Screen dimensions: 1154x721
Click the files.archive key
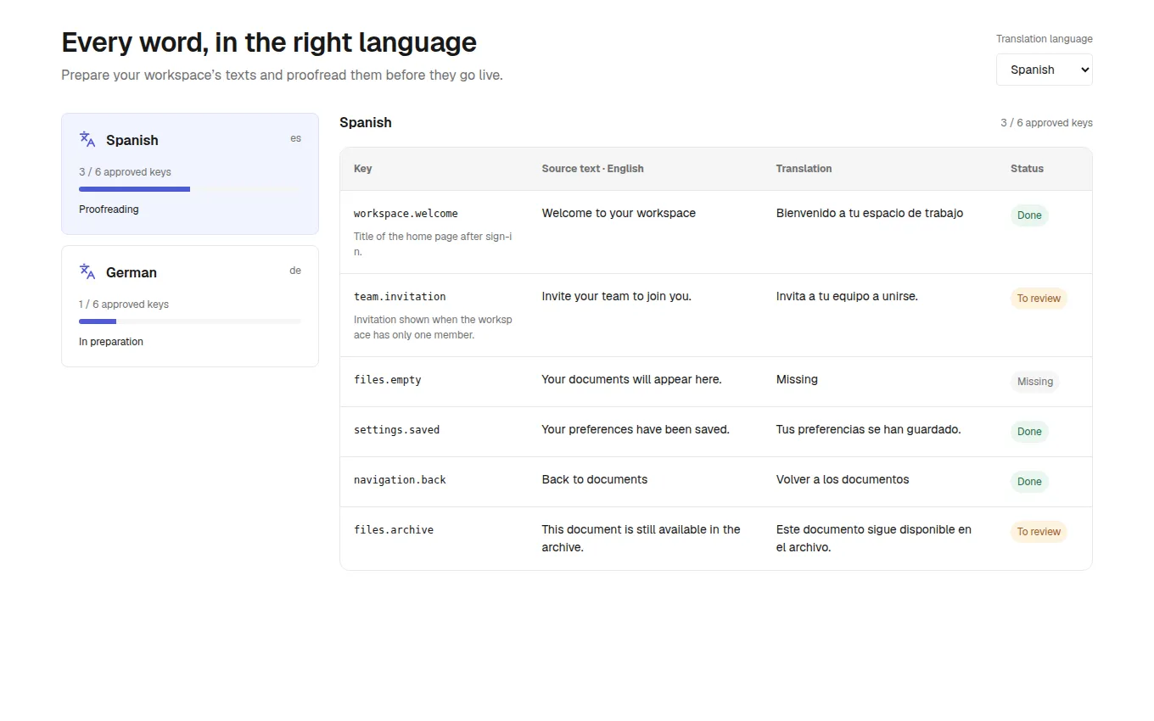tap(394, 530)
